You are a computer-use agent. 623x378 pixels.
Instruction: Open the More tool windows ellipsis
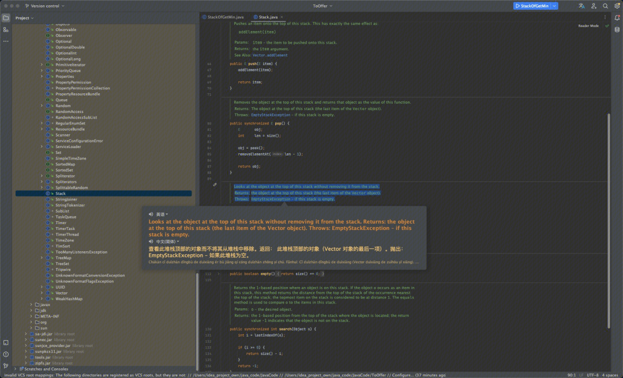[x=6, y=41]
